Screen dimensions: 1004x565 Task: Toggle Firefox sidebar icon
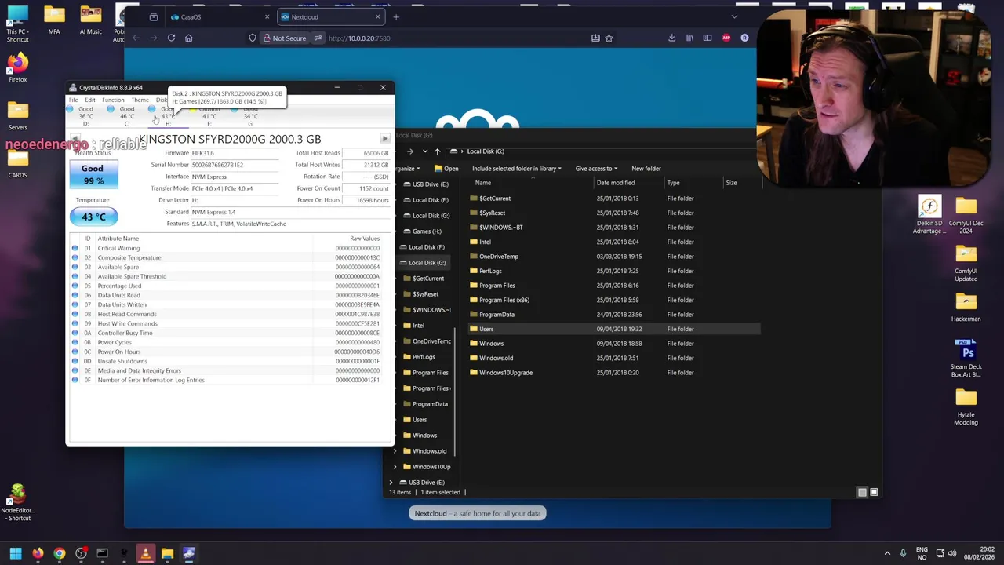pos(708,38)
